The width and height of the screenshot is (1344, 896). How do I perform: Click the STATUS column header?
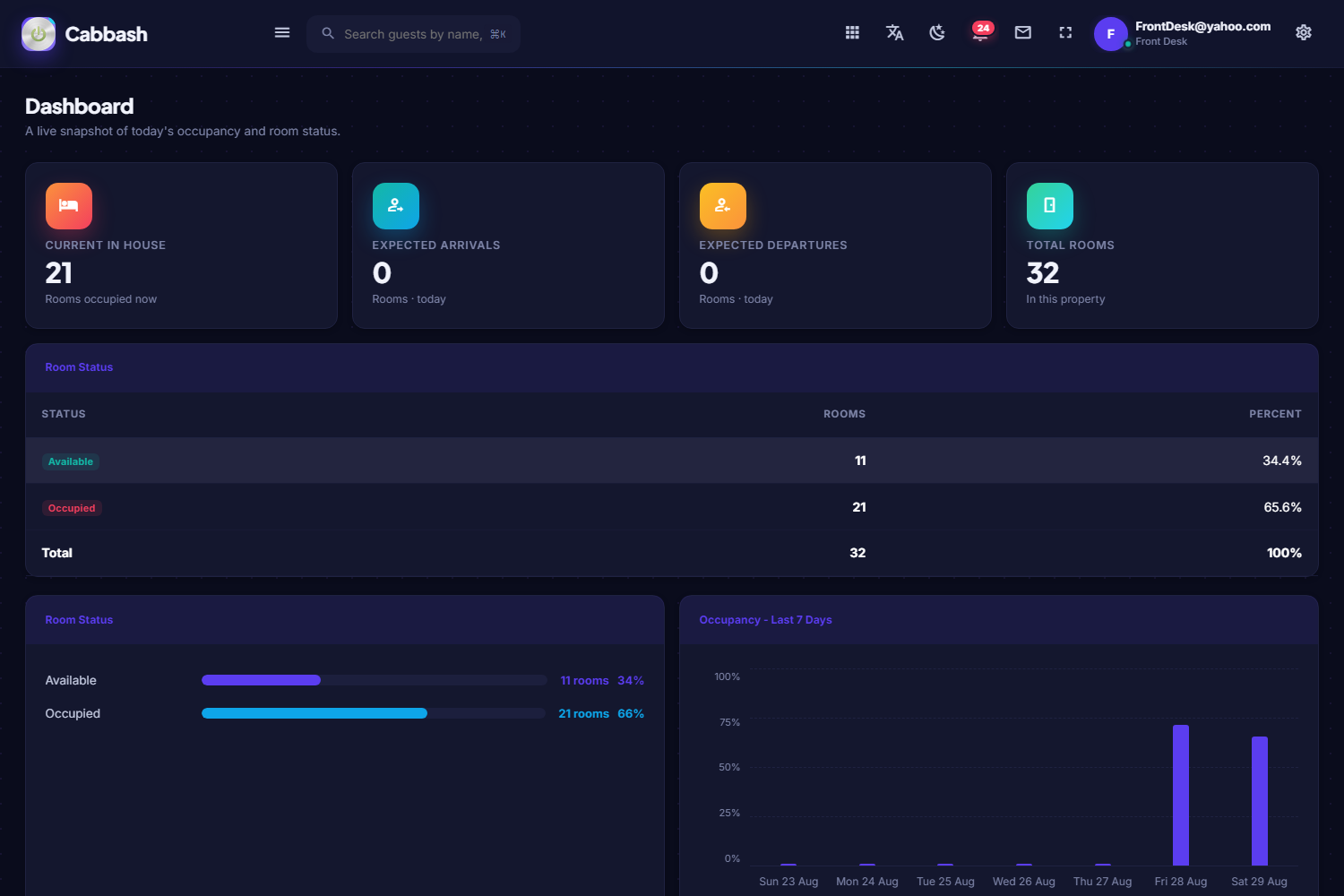point(64,414)
